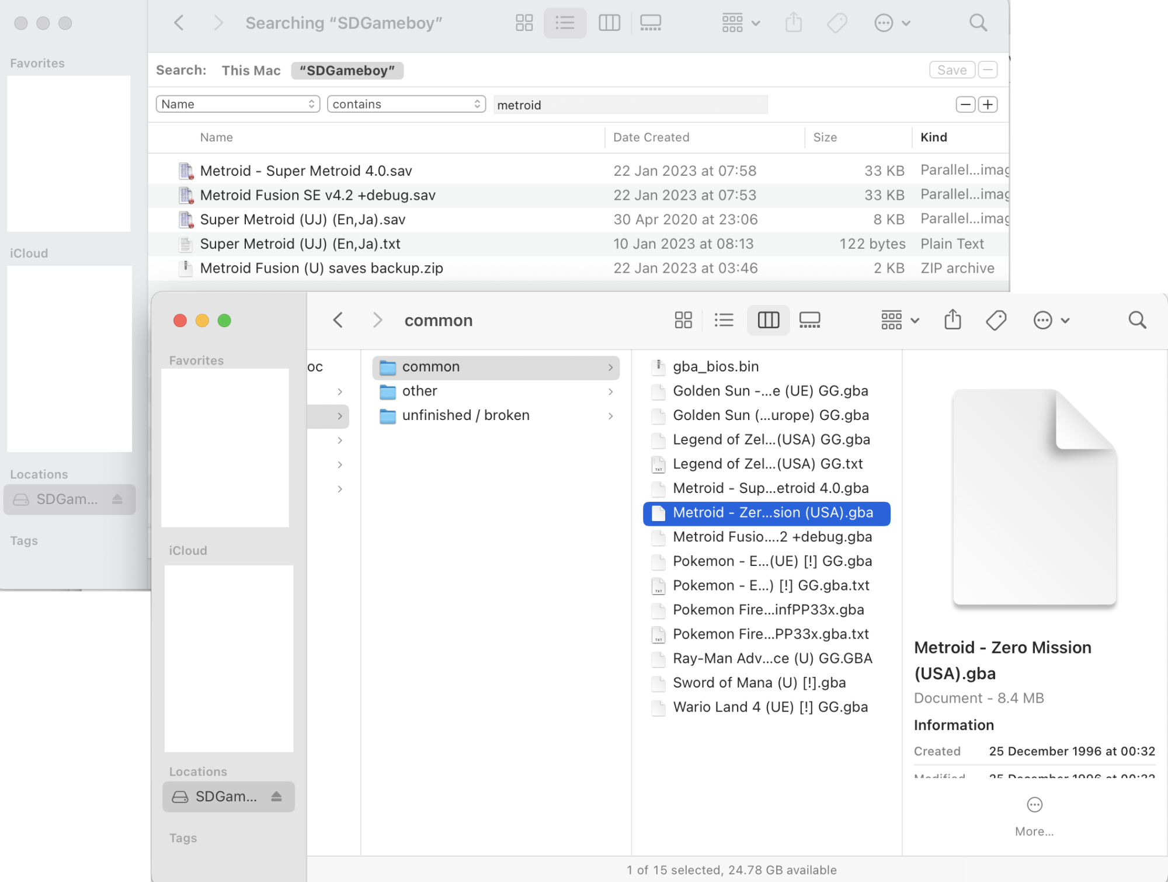Expand chevron beside other folder
The width and height of the screenshot is (1168, 882).
(610, 391)
